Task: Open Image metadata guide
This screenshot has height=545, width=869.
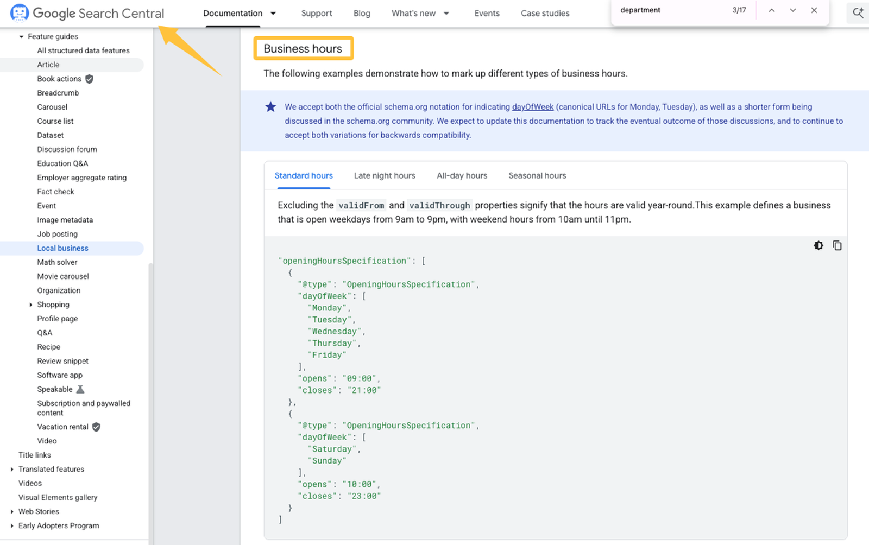Action: pos(65,220)
